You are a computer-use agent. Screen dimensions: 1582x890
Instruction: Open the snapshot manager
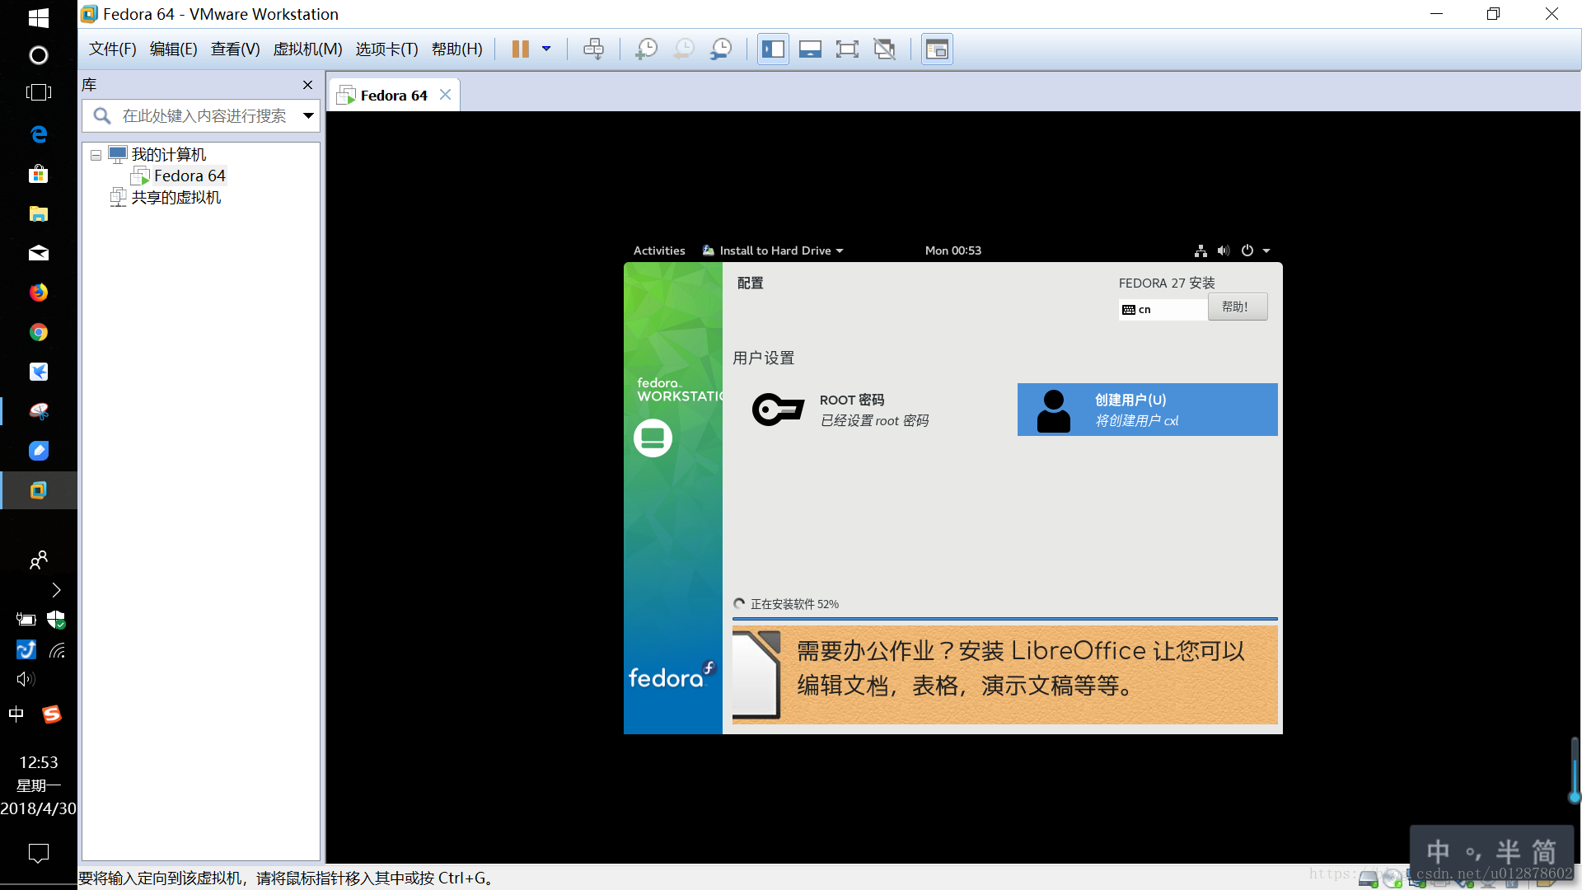[x=721, y=49]
